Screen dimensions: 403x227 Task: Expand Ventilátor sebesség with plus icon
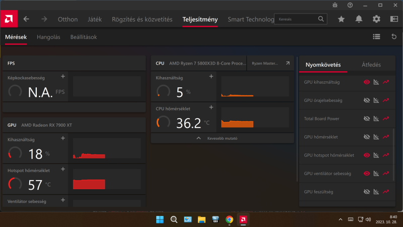tap(63, 200)
